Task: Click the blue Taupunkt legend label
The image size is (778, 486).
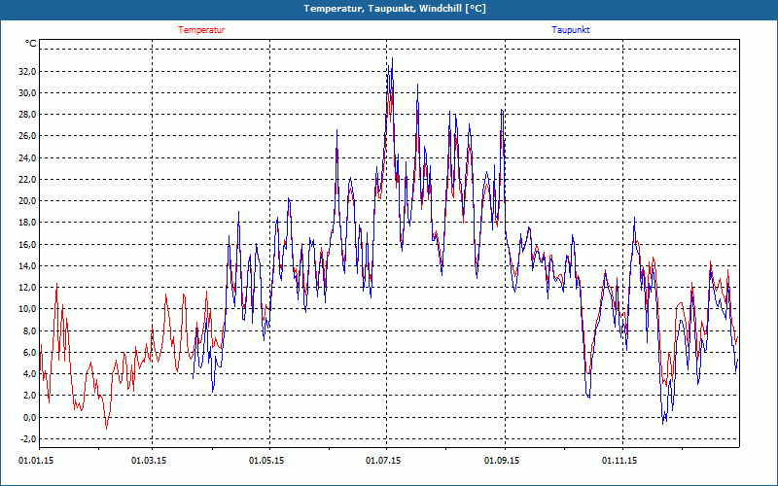Action: click(x=571, y=30)
